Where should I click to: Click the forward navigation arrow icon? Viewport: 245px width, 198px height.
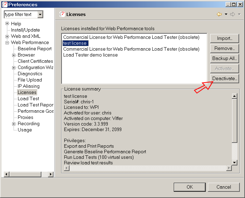coord(232,14)
